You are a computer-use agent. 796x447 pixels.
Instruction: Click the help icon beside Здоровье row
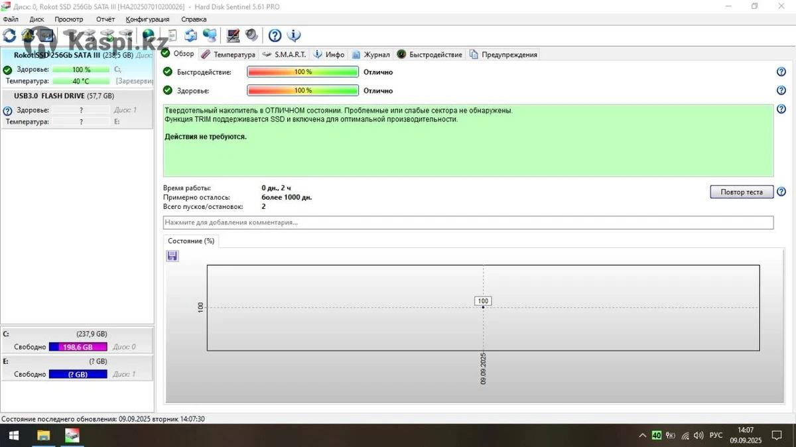click(781, 91)
